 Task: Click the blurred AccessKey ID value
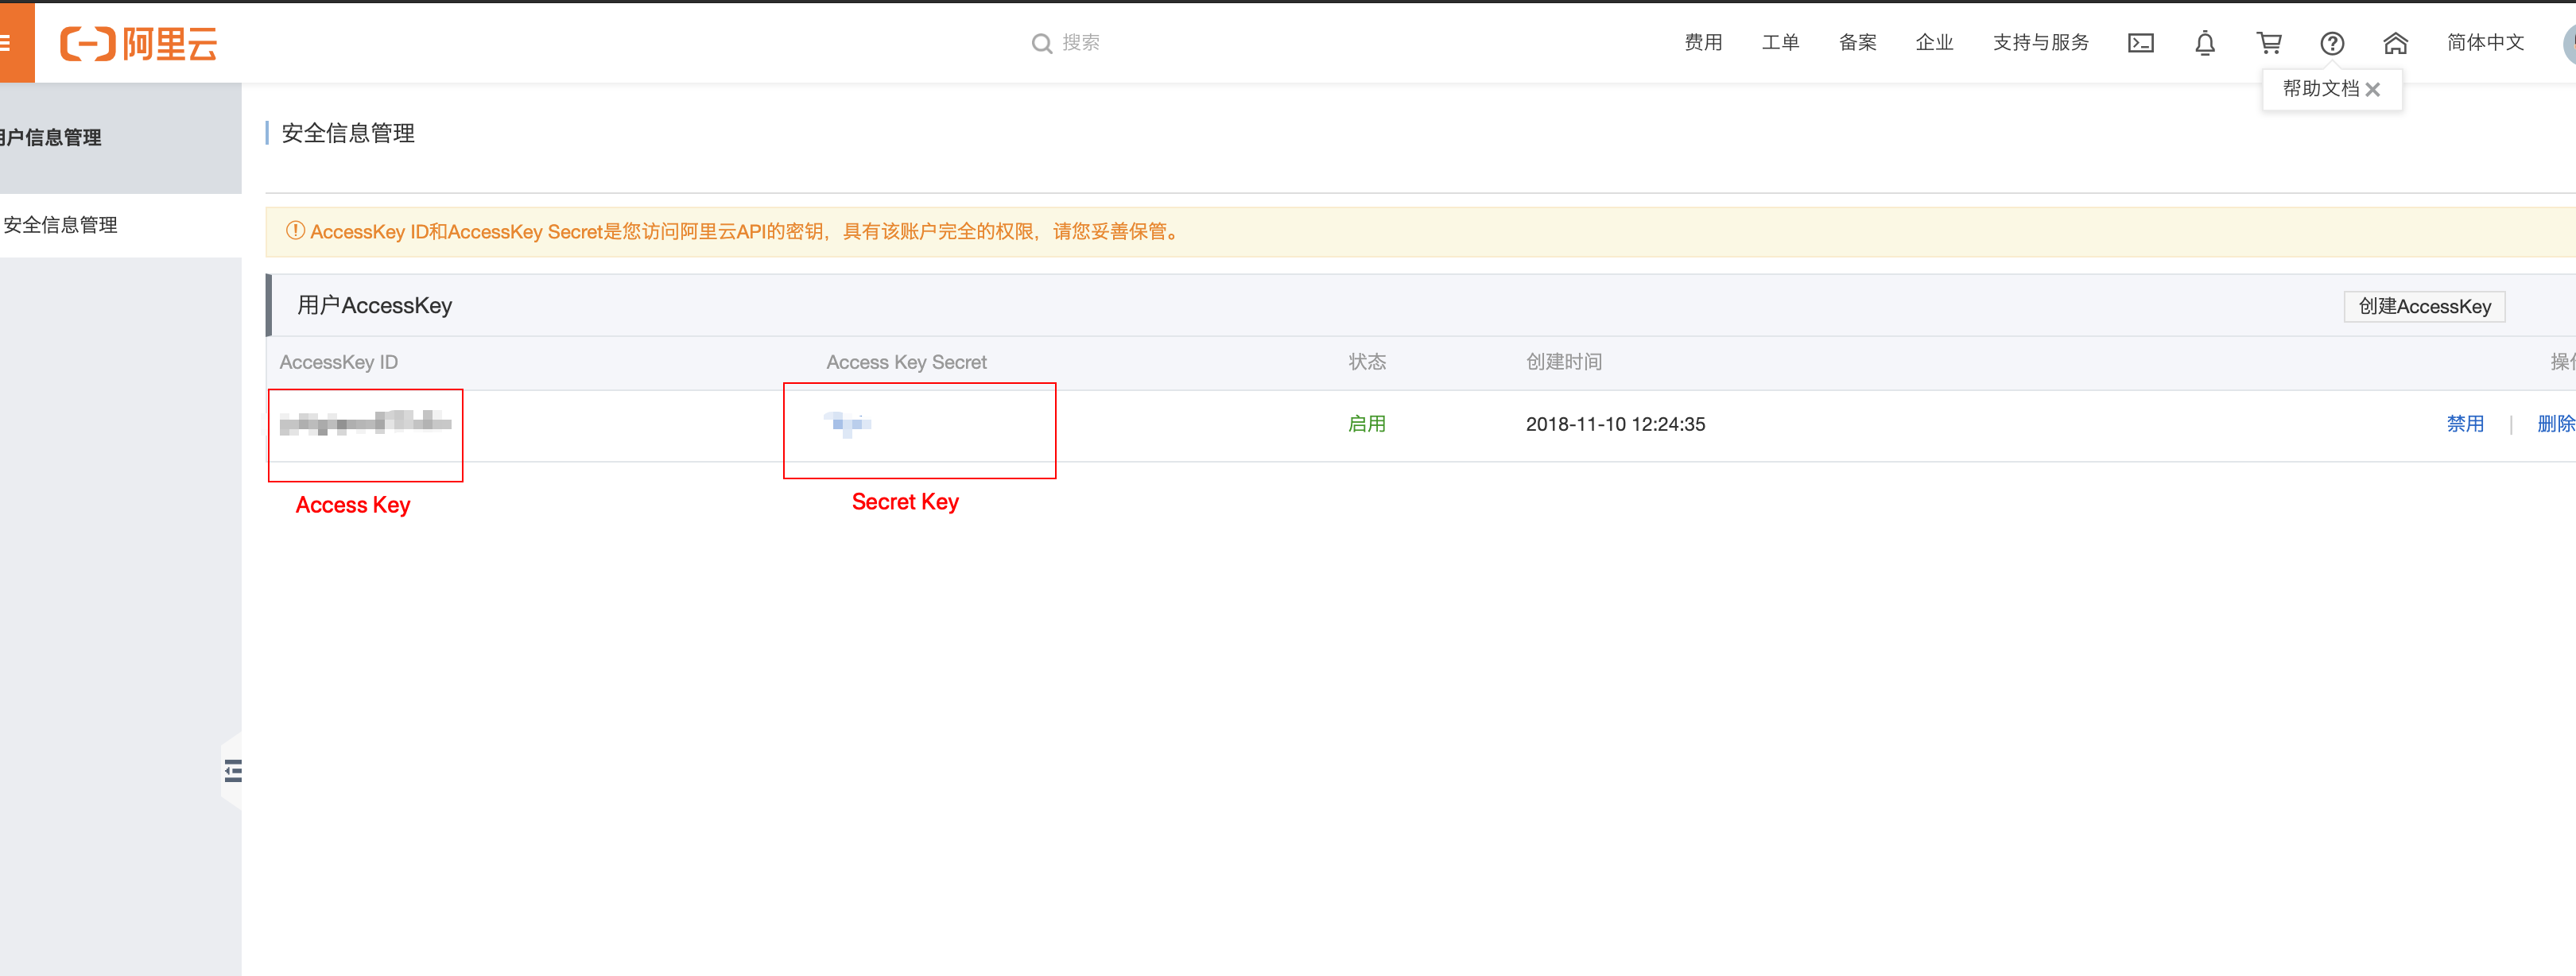365,422
